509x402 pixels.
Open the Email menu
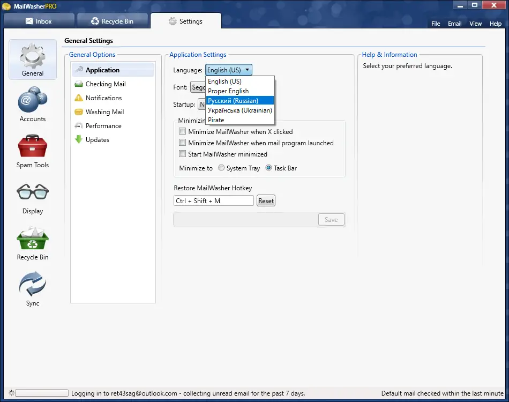tap(454, 24)
